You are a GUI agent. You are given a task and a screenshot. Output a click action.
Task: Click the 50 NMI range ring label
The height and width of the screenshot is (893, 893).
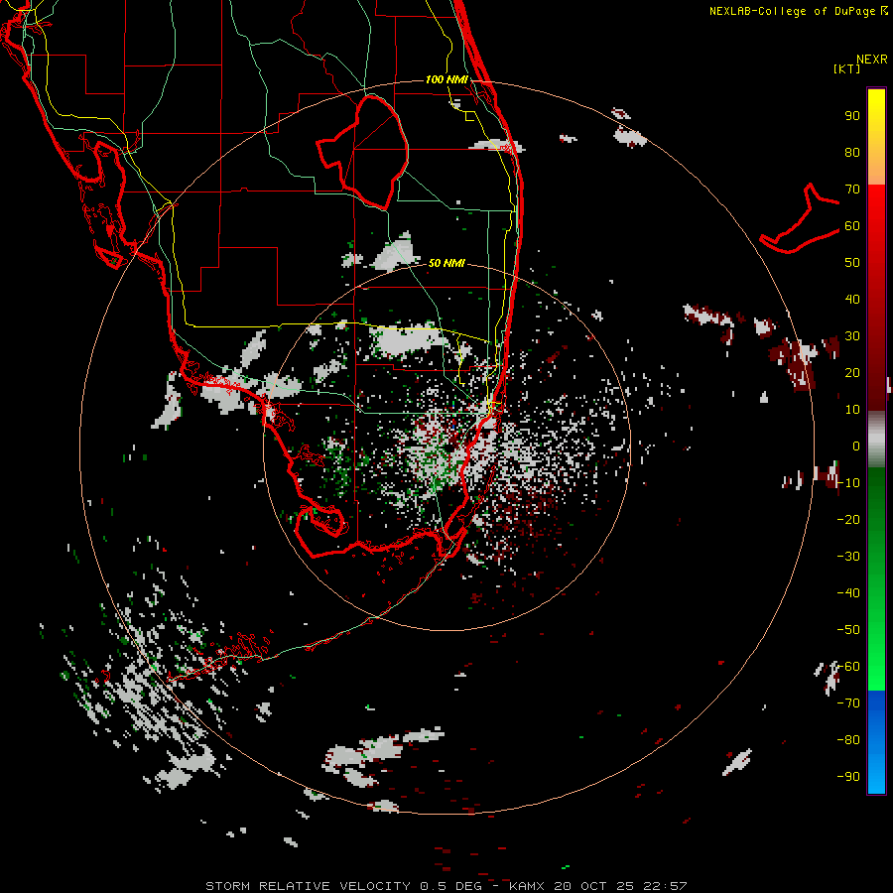coord(446,263)
